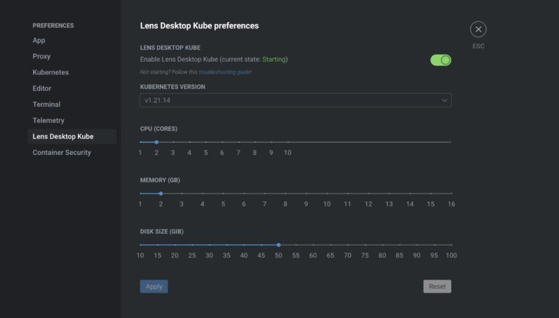This screenshot has height=318, width=559.
Task: Click the green Starting state text
Action: pos(274,60)
